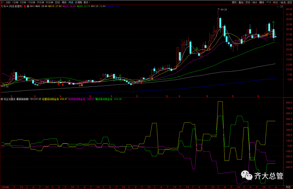Open the 历史 history button
The height and width of the screenshot is (189, 293).
[x=248, y=2]
